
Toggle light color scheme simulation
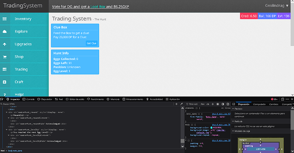[x=218, y=104]
